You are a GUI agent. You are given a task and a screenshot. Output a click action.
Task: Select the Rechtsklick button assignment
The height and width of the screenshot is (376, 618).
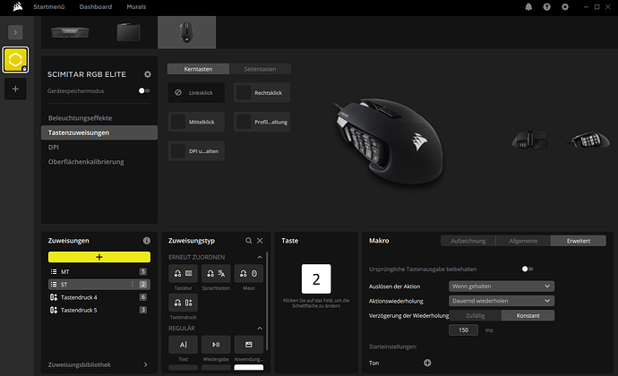(262, 92)
